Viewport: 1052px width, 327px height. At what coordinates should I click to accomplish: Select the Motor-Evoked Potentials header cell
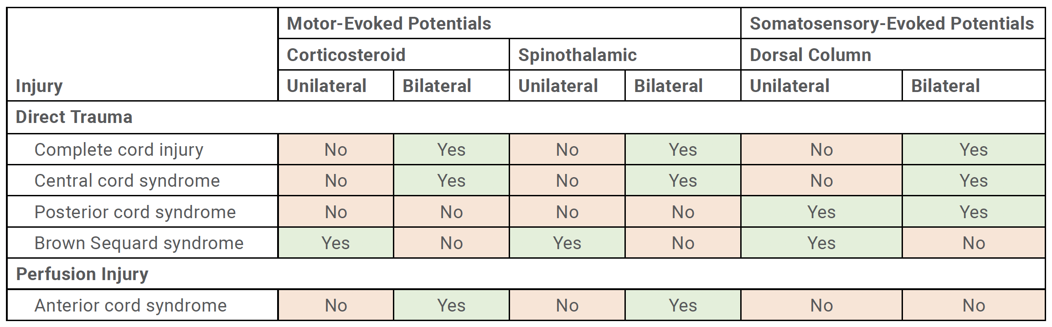pos(509,23)
